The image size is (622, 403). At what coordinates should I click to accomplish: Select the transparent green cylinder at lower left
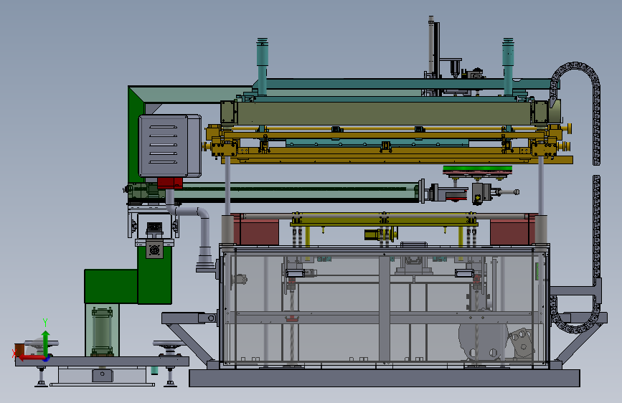click(102, 331)
